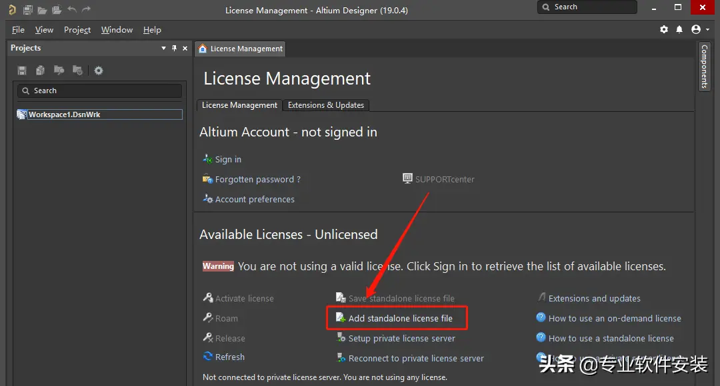This screenshot has width=720, height=386.
Task: Click the Forgotten password icon
Action: [207, 179]
